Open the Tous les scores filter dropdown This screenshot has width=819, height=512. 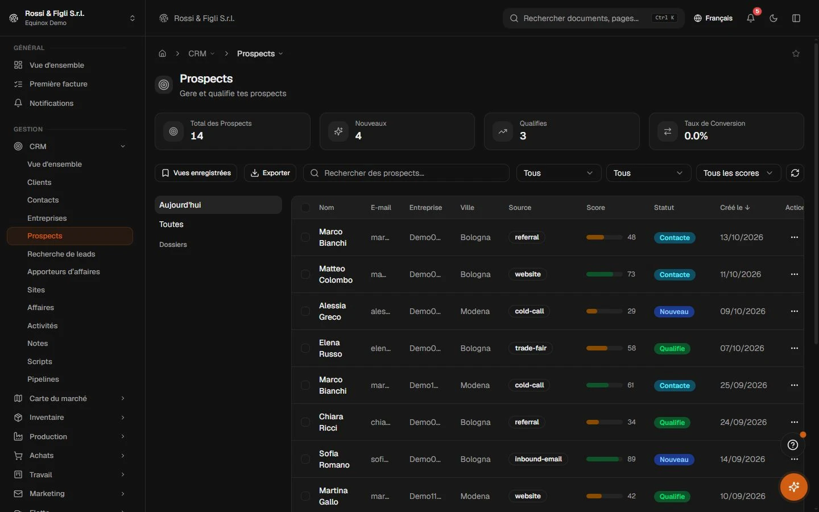[738, 173]
